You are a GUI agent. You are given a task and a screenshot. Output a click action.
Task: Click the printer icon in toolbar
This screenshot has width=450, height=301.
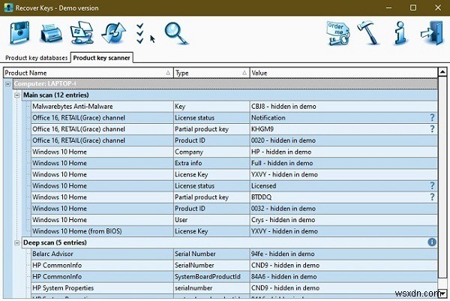50,34
